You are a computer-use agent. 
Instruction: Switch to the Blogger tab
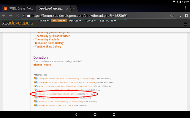pyautogui.click(x=18, y=9)
